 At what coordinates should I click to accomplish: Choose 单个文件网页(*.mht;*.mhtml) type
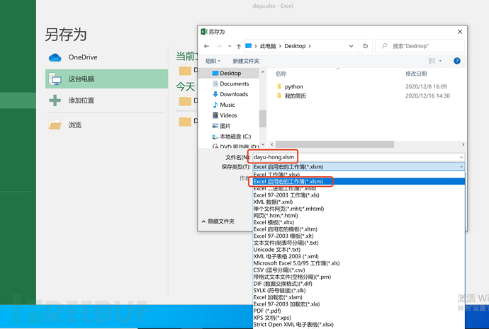[359, 209]
